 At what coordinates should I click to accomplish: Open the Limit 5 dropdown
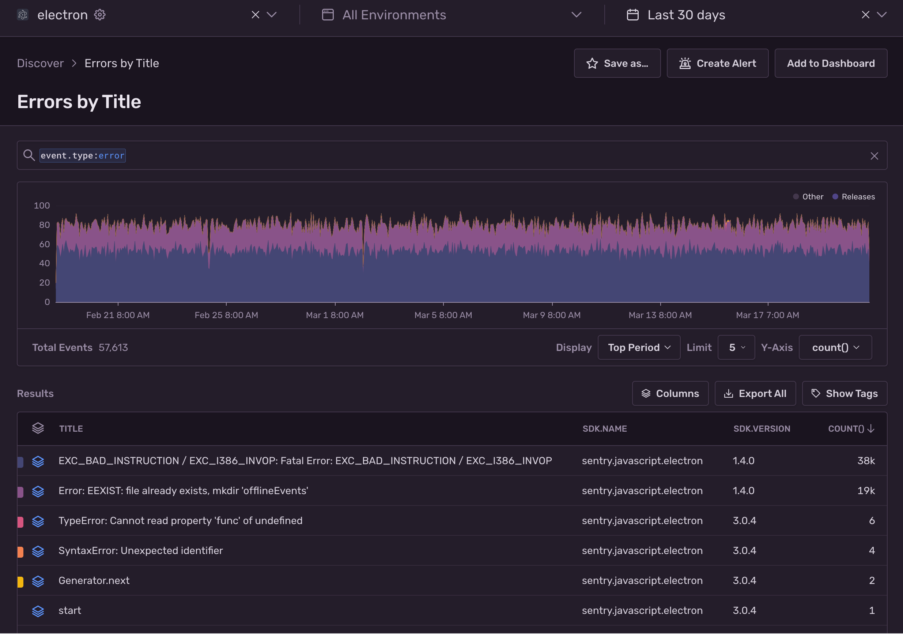(736, 347)
